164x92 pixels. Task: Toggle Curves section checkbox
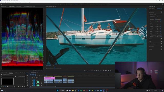(162, 41)
